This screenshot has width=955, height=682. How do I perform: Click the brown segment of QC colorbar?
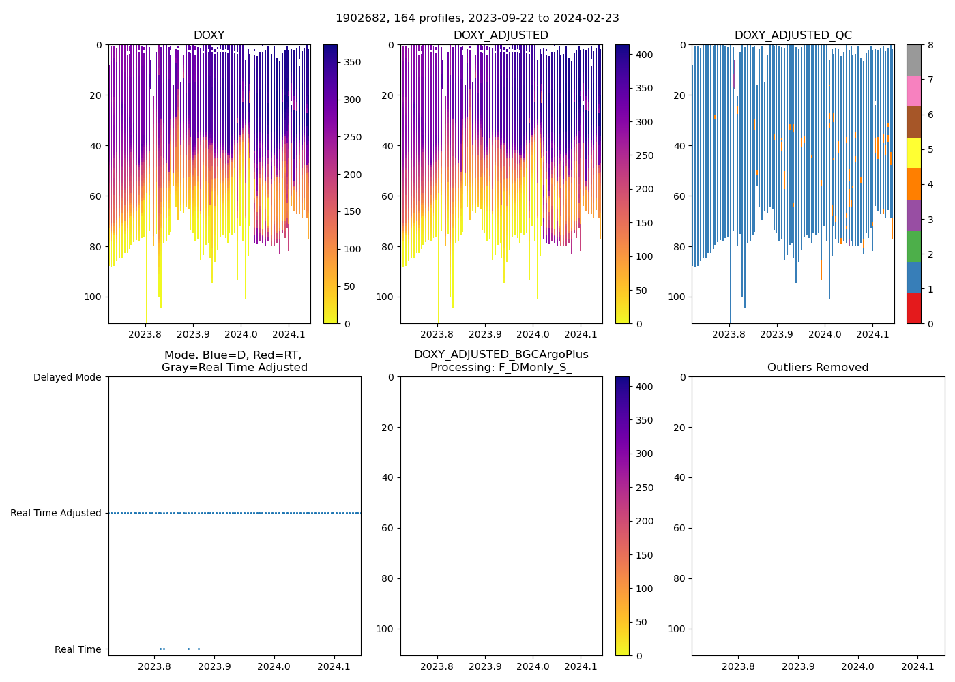coord(913,122)
